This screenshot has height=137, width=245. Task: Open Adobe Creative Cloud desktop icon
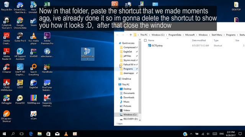pos(7,38)
